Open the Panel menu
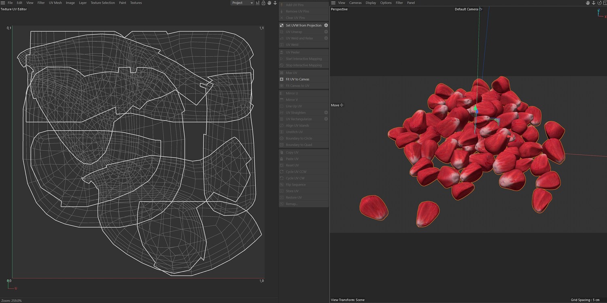607x303 pixels. (x=411, y=3)
